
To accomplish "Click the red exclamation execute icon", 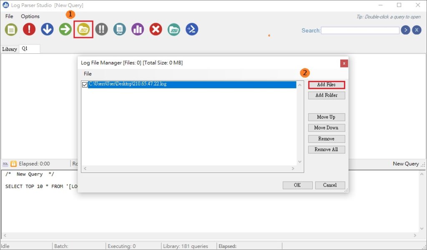I will [29, 29].
